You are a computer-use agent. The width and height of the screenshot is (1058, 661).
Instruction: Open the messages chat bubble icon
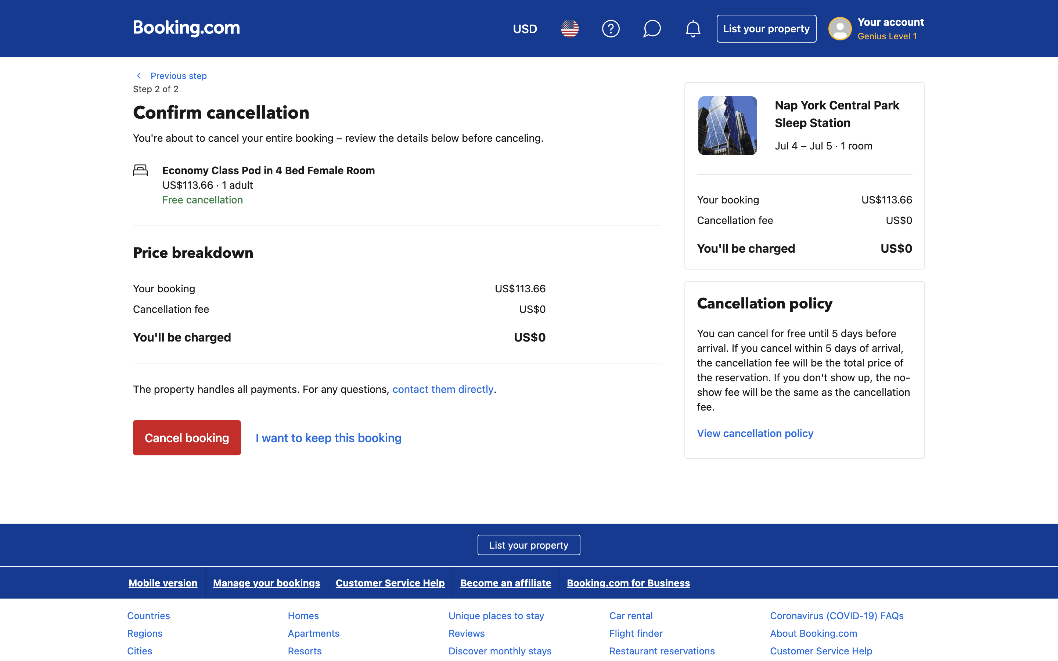click(x=651, y=29)
